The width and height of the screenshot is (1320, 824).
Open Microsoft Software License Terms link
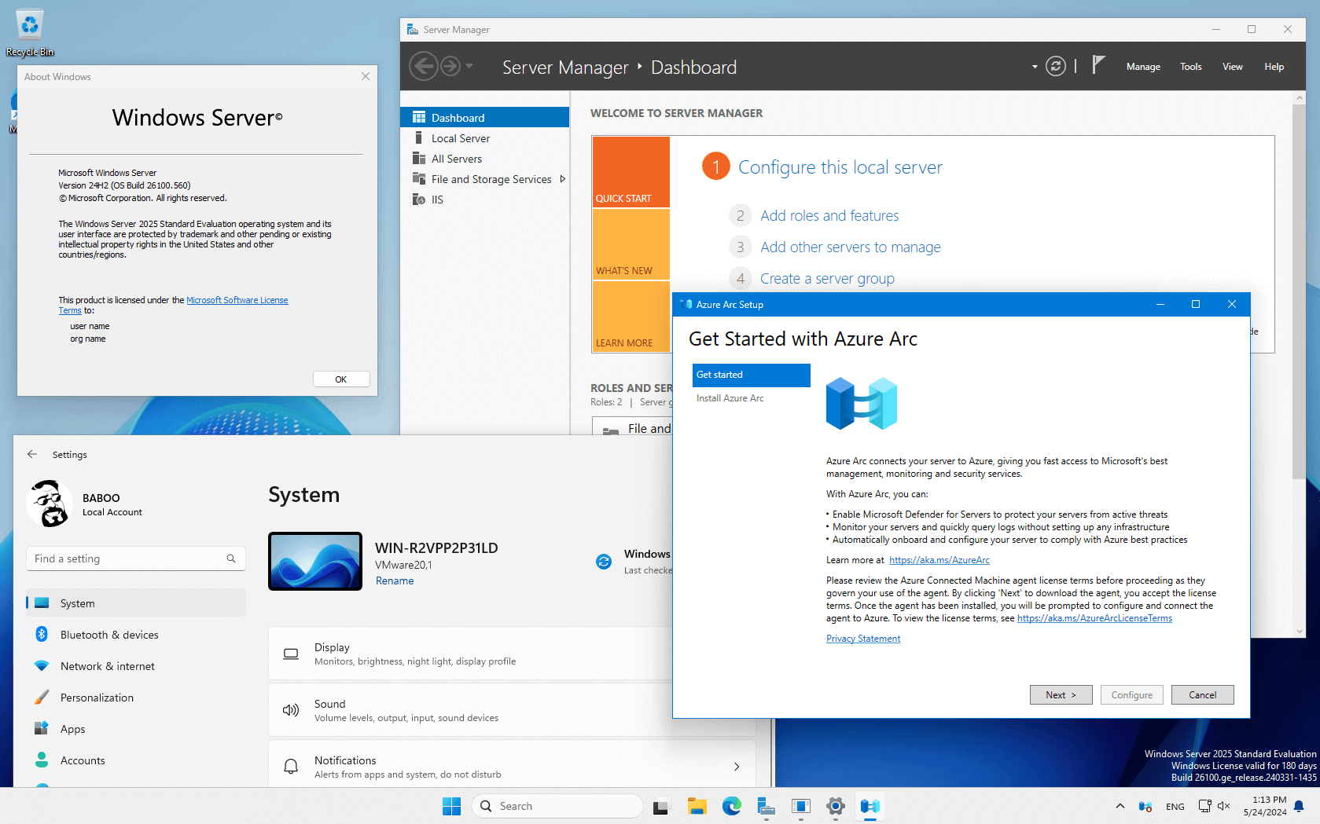click(x=237, y=300)
